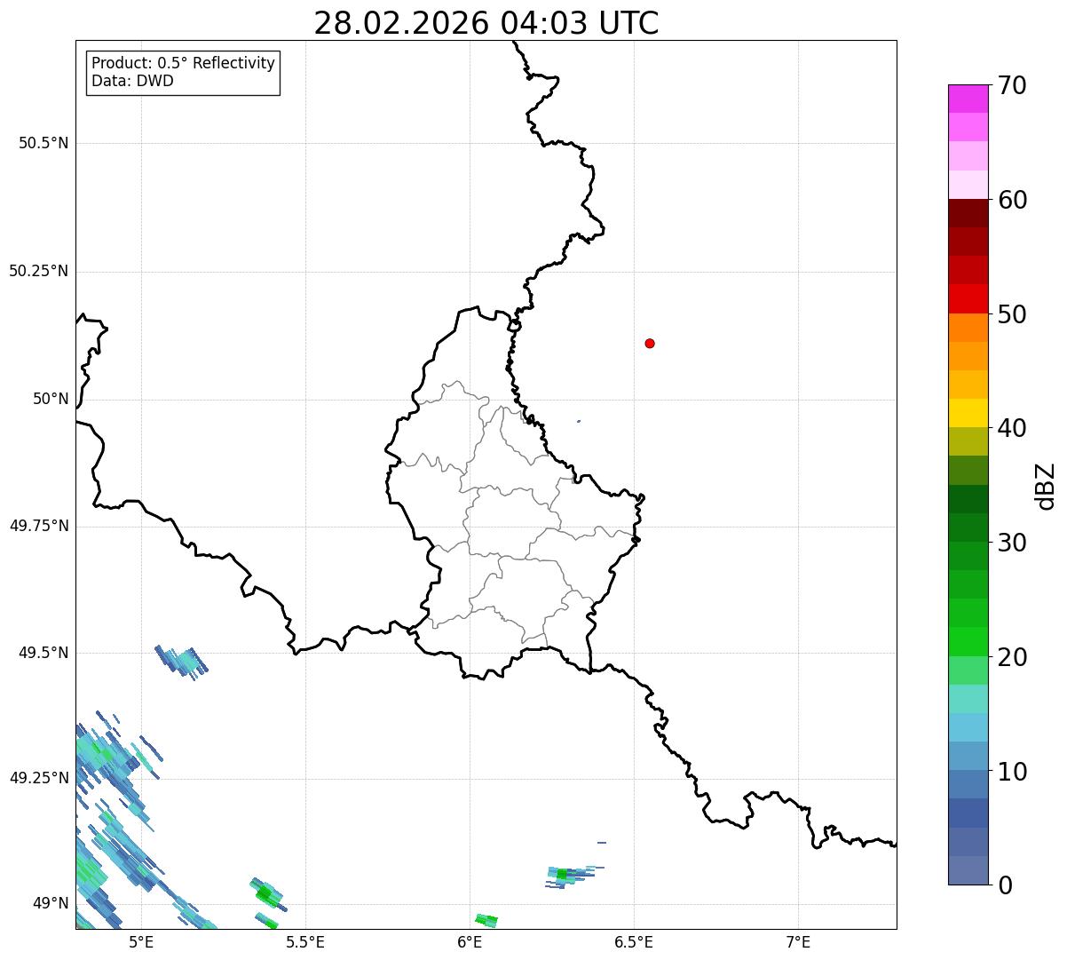Click the radar echo patch near 49.5°N 5.1°E
The width and height of the screenshot is (1067, 960).
click(x=182, y=662)
